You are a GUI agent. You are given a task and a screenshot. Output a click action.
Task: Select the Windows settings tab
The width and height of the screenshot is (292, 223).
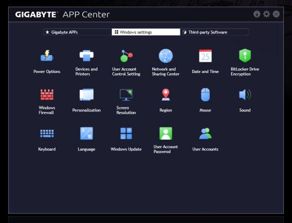(146, 32)
